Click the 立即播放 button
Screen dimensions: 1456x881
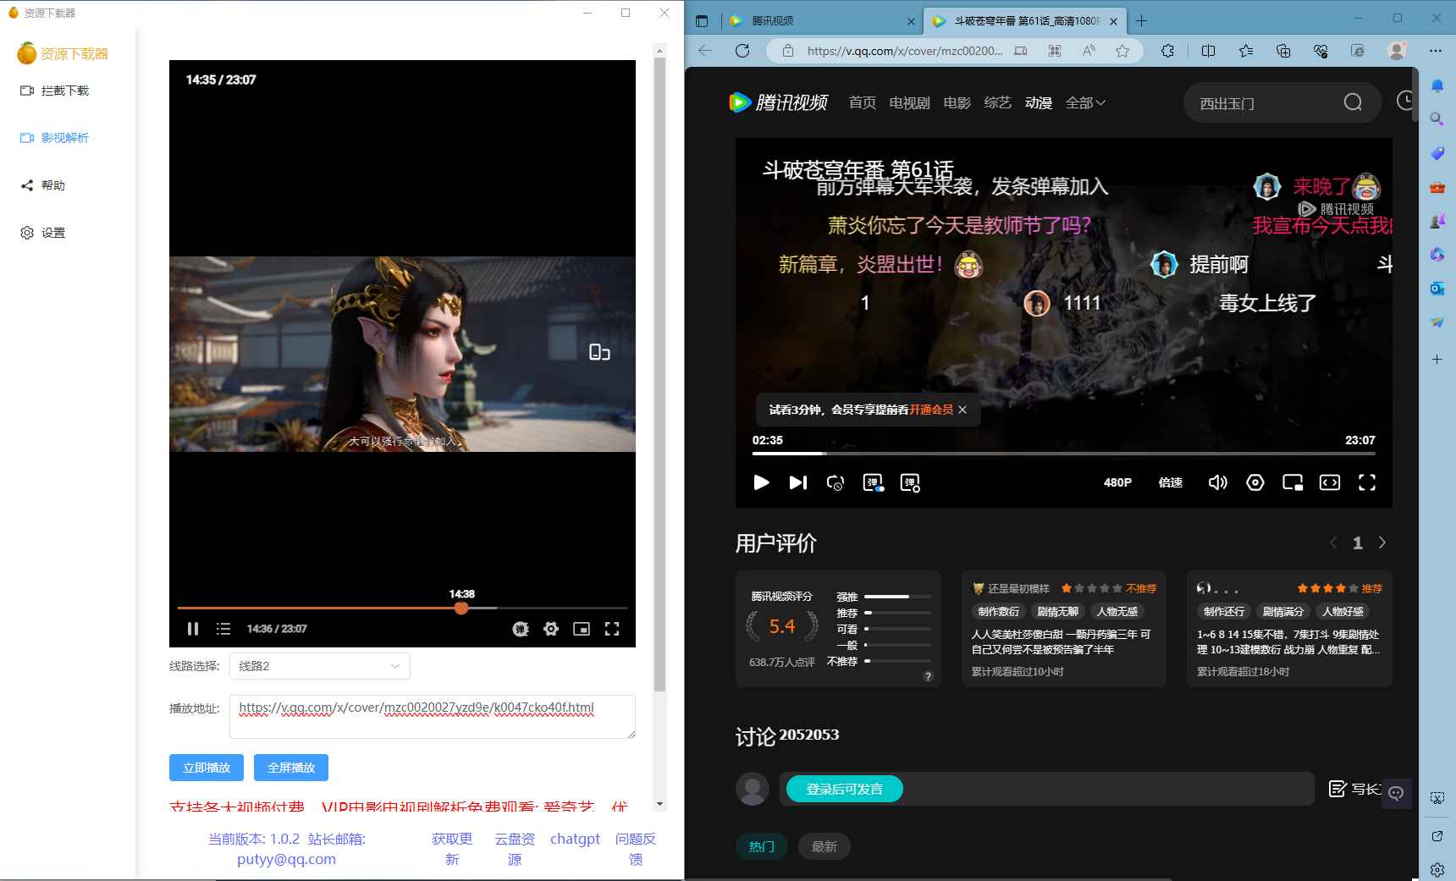[206, 768]
